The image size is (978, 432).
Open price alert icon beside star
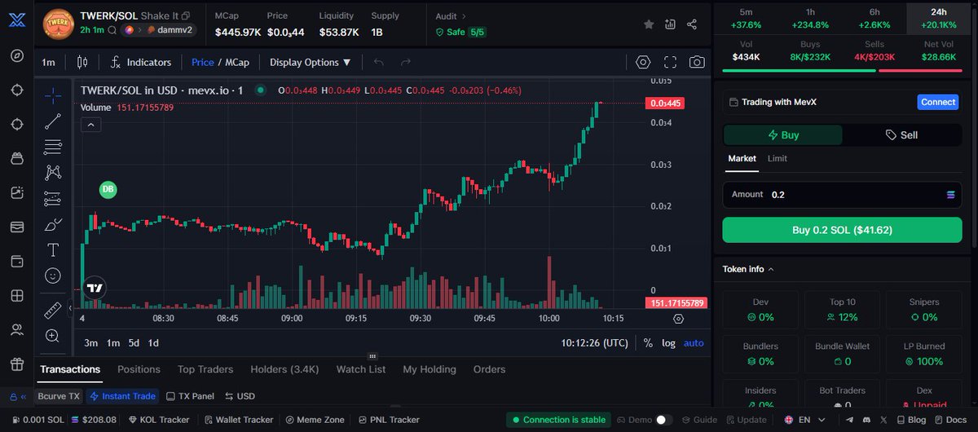coord(670,24)
